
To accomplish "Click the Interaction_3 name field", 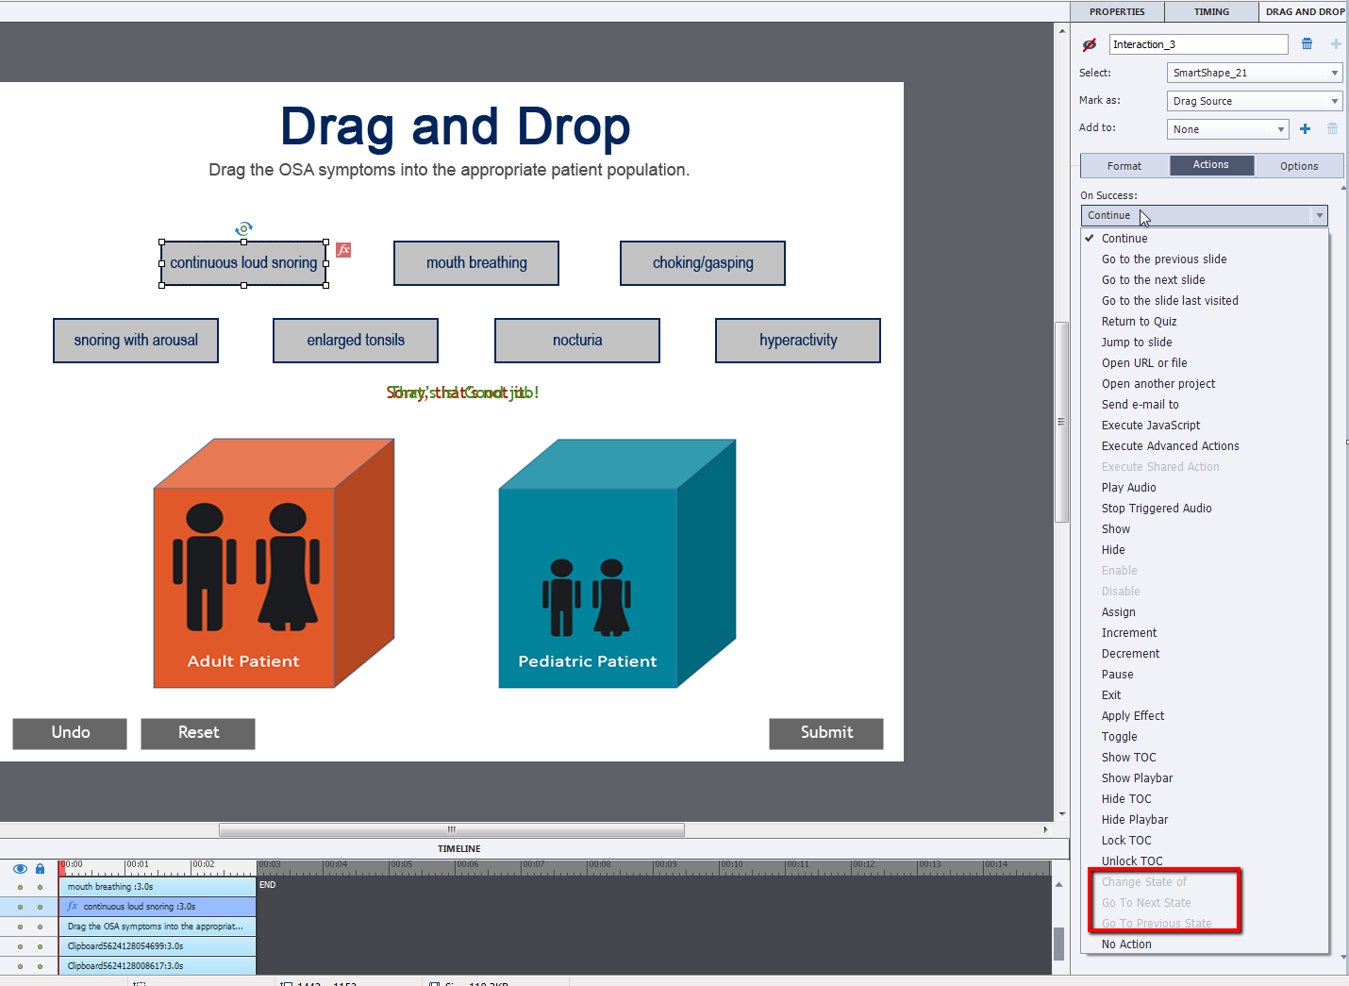I will (x=1197, y=44).
